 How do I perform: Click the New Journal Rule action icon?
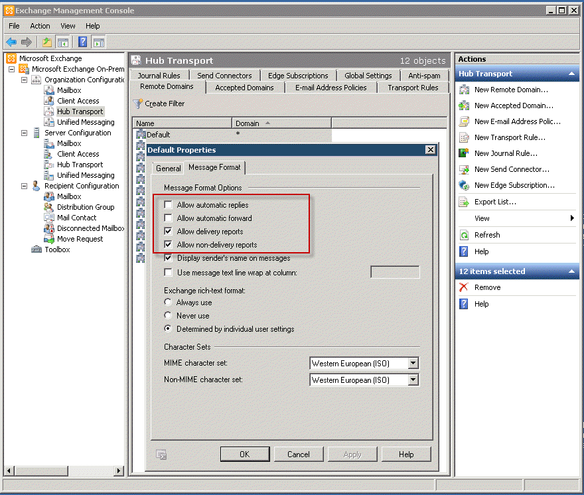[464, 153]
